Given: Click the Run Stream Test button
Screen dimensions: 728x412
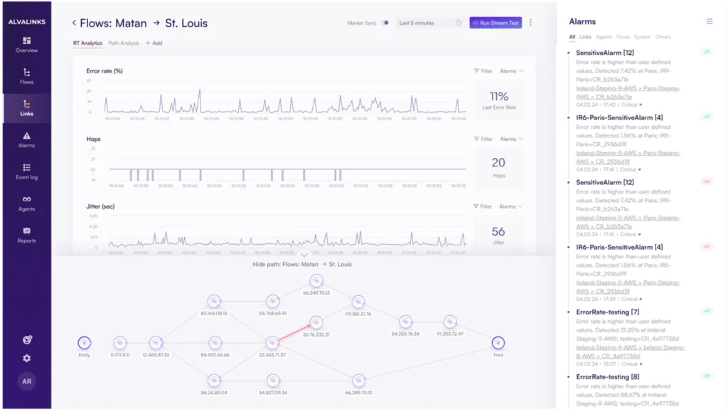Looking at the screenshot, I should coord(496,23).
